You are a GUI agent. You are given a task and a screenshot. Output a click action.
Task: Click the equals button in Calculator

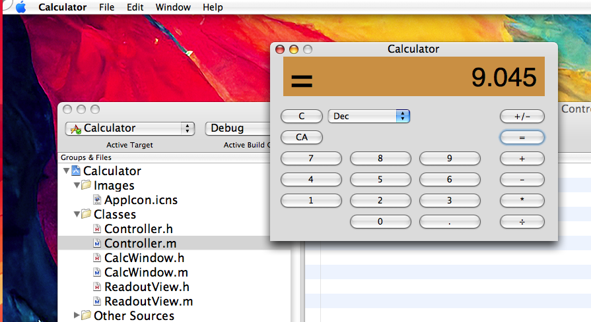point(522,138)
